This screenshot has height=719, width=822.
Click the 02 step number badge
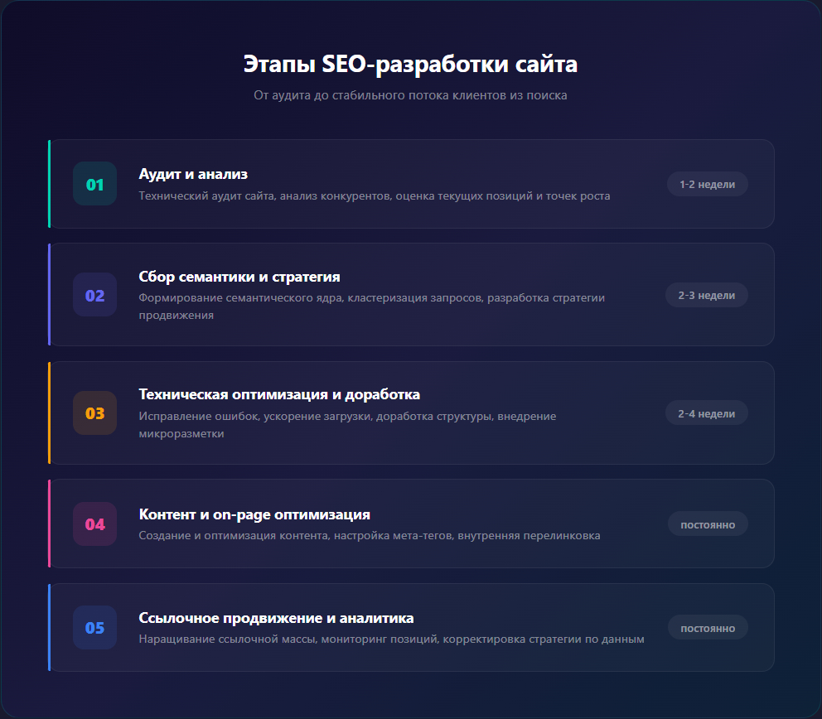tap(95, 295)
